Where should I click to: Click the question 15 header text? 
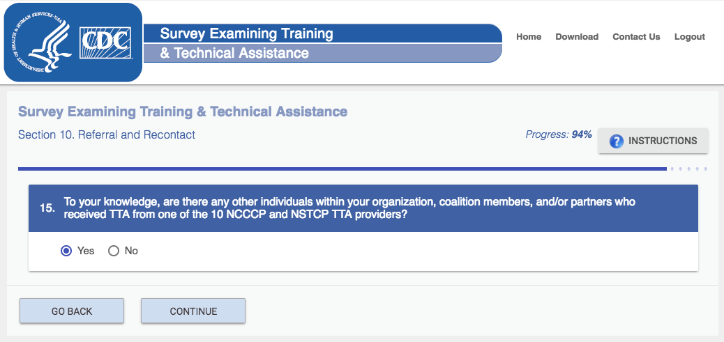[x=349, y=208]
